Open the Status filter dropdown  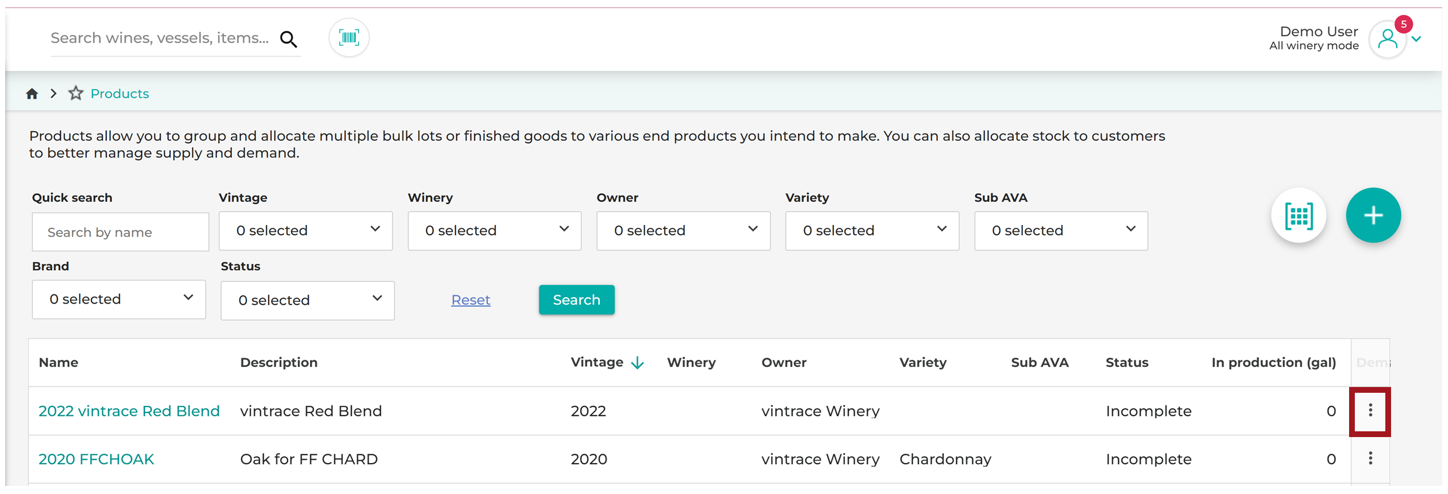coord(308,302)
